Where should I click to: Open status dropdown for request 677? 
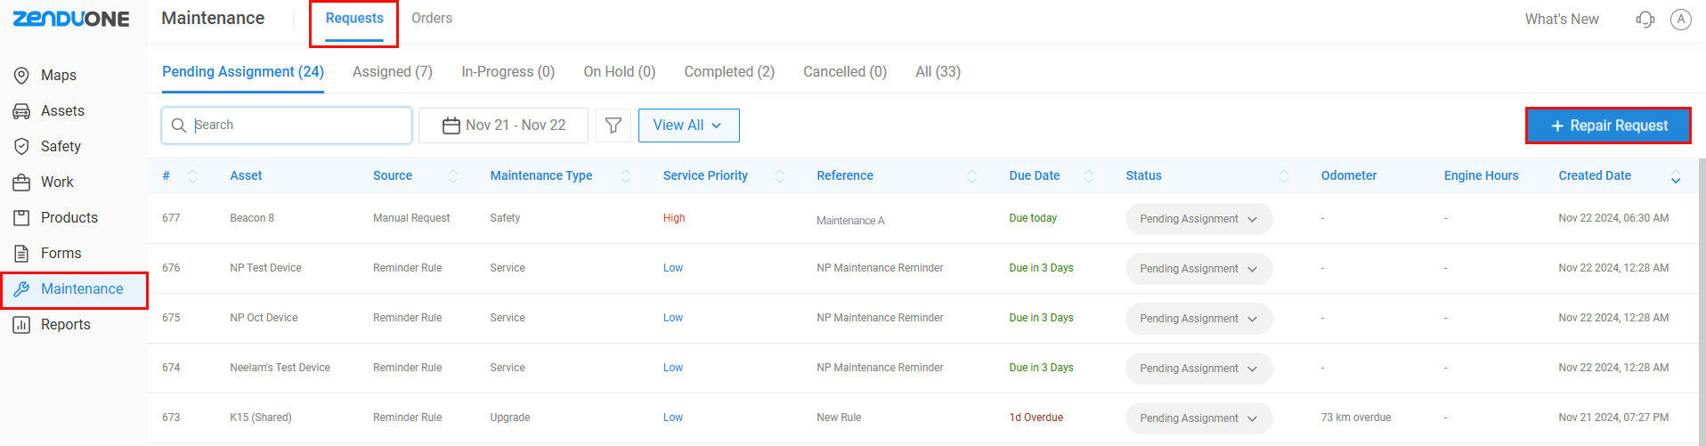point(1198,219)
